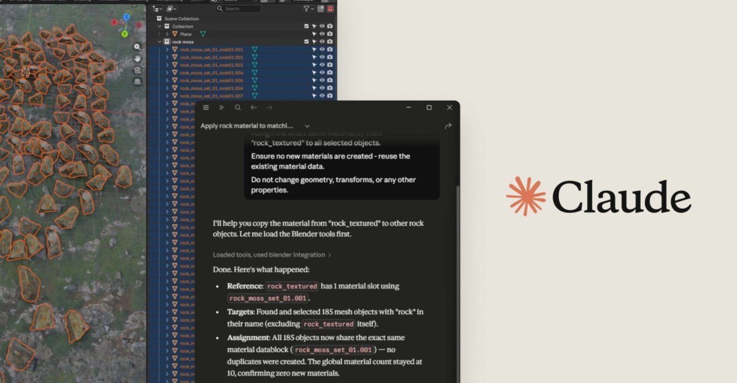Open the chat title dropdown chevron

point(307,126)
